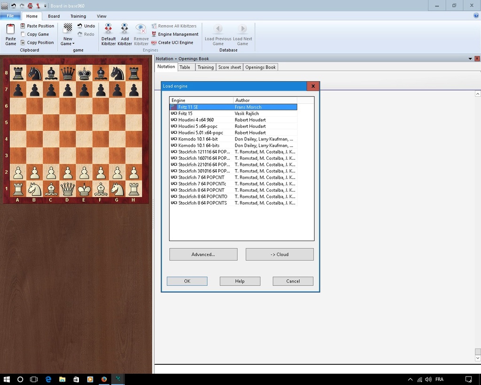Image resolution: width=481 pixels, height=385 pixels.
Task: Click the notation pane scrollbar thumb
Action: click(478, 352)
